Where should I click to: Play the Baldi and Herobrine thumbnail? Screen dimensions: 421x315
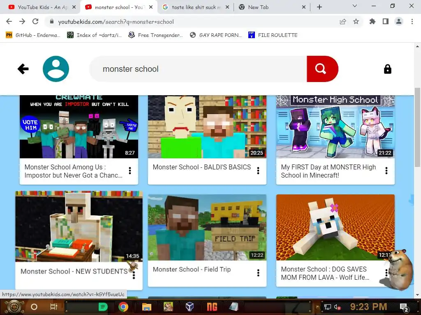click(x=207, y=127)
